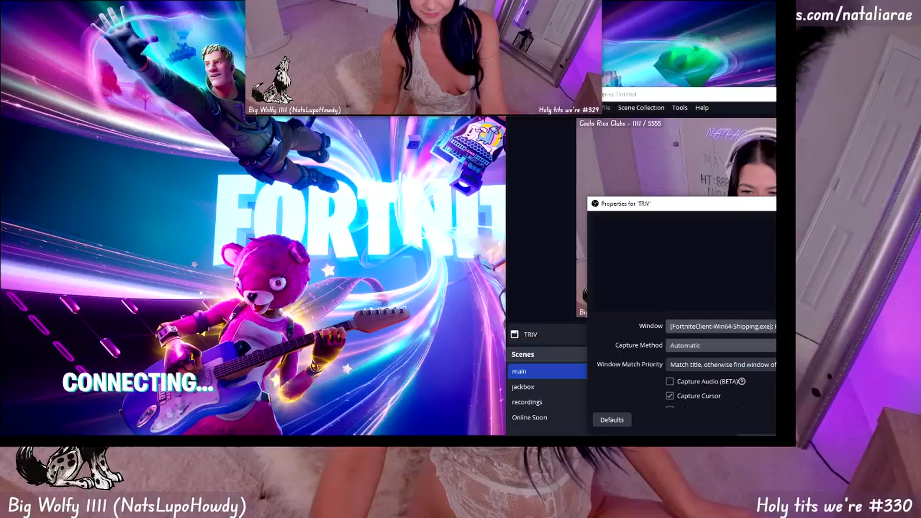This screenshot has height=518, width=921.
Task: Open the Capture Method dropdown set to Automatic
Action: [721, 345]
